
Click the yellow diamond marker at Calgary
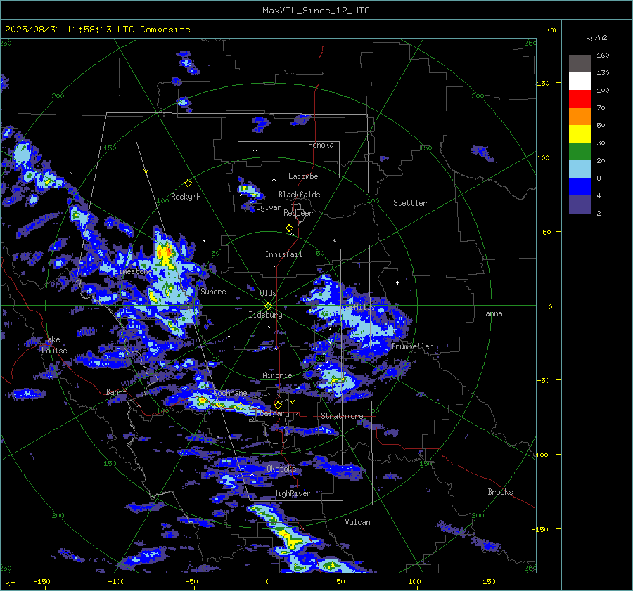click(x=278, y=405)
